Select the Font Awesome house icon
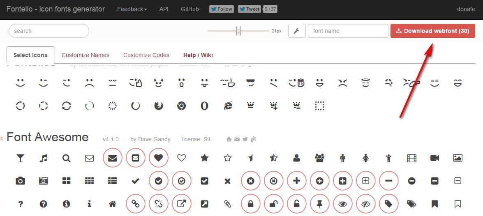483x216 pixels. [113, 204]
